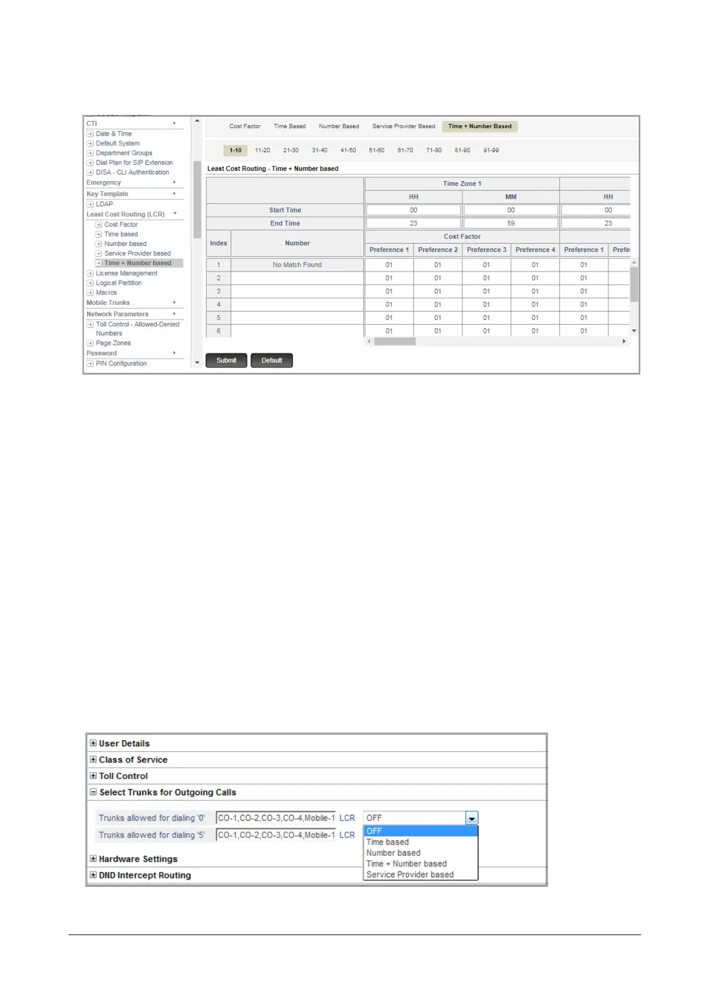This screenshot has width=709, height=1003.
Task: Click Submit button
Action: coord(226,360)
